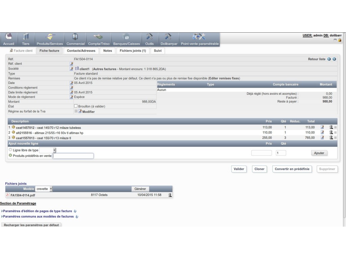346x259 pixels.
Task: Click reorder grip of the 113,00 line
Action: (336, 127)
